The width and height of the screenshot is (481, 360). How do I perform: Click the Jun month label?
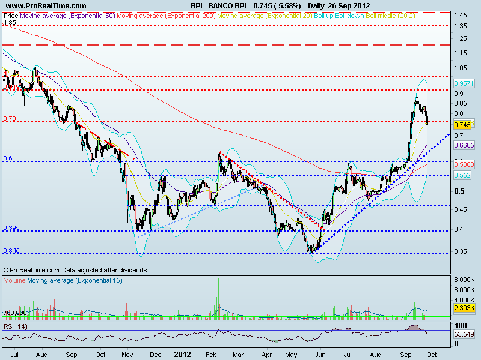point(320,355)
